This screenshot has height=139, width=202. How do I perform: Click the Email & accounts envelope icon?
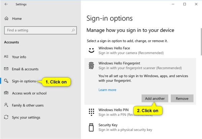[x=6, y=69]
